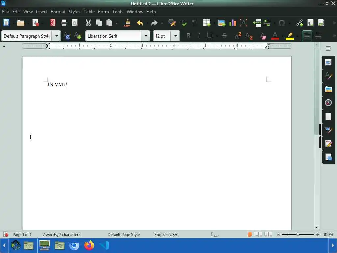
Task: Open the File menu
Action: (5, 12)
